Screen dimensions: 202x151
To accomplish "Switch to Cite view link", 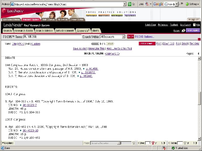I will [x=14, y=44].
